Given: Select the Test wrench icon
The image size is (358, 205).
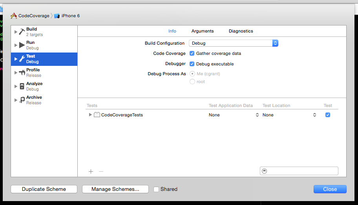Looking at the screenshot, I should click(x=22, y=59).
